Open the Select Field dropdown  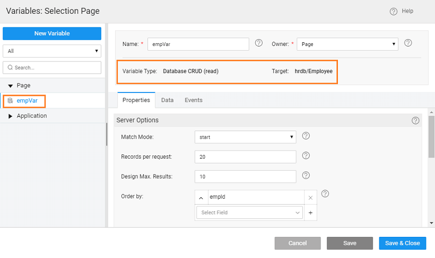pyautogui.click(x=249, y=213)
